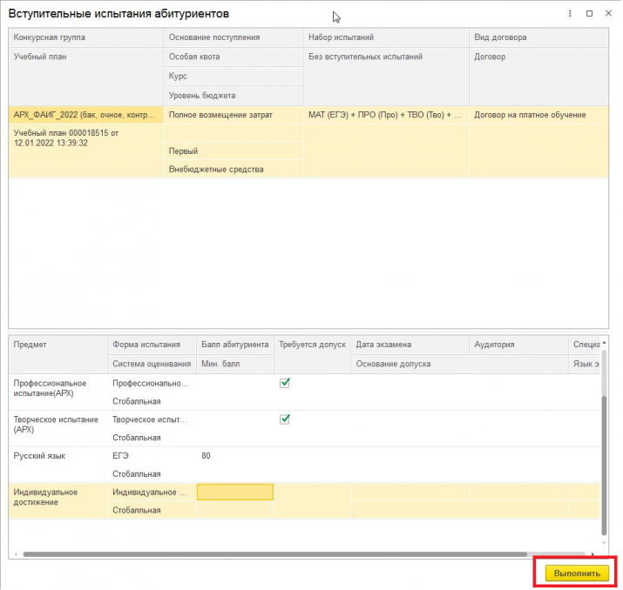This screenshot has width=623, height=590.
Task: Click the highlighted score field for Индивидуальное достижение
Action: point(235,492)
